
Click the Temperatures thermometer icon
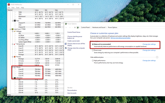(15, 44)
